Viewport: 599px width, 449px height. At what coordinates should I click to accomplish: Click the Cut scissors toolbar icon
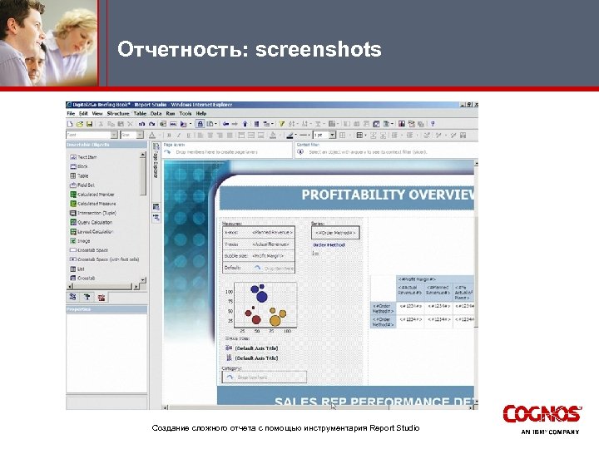pos(101,124)
